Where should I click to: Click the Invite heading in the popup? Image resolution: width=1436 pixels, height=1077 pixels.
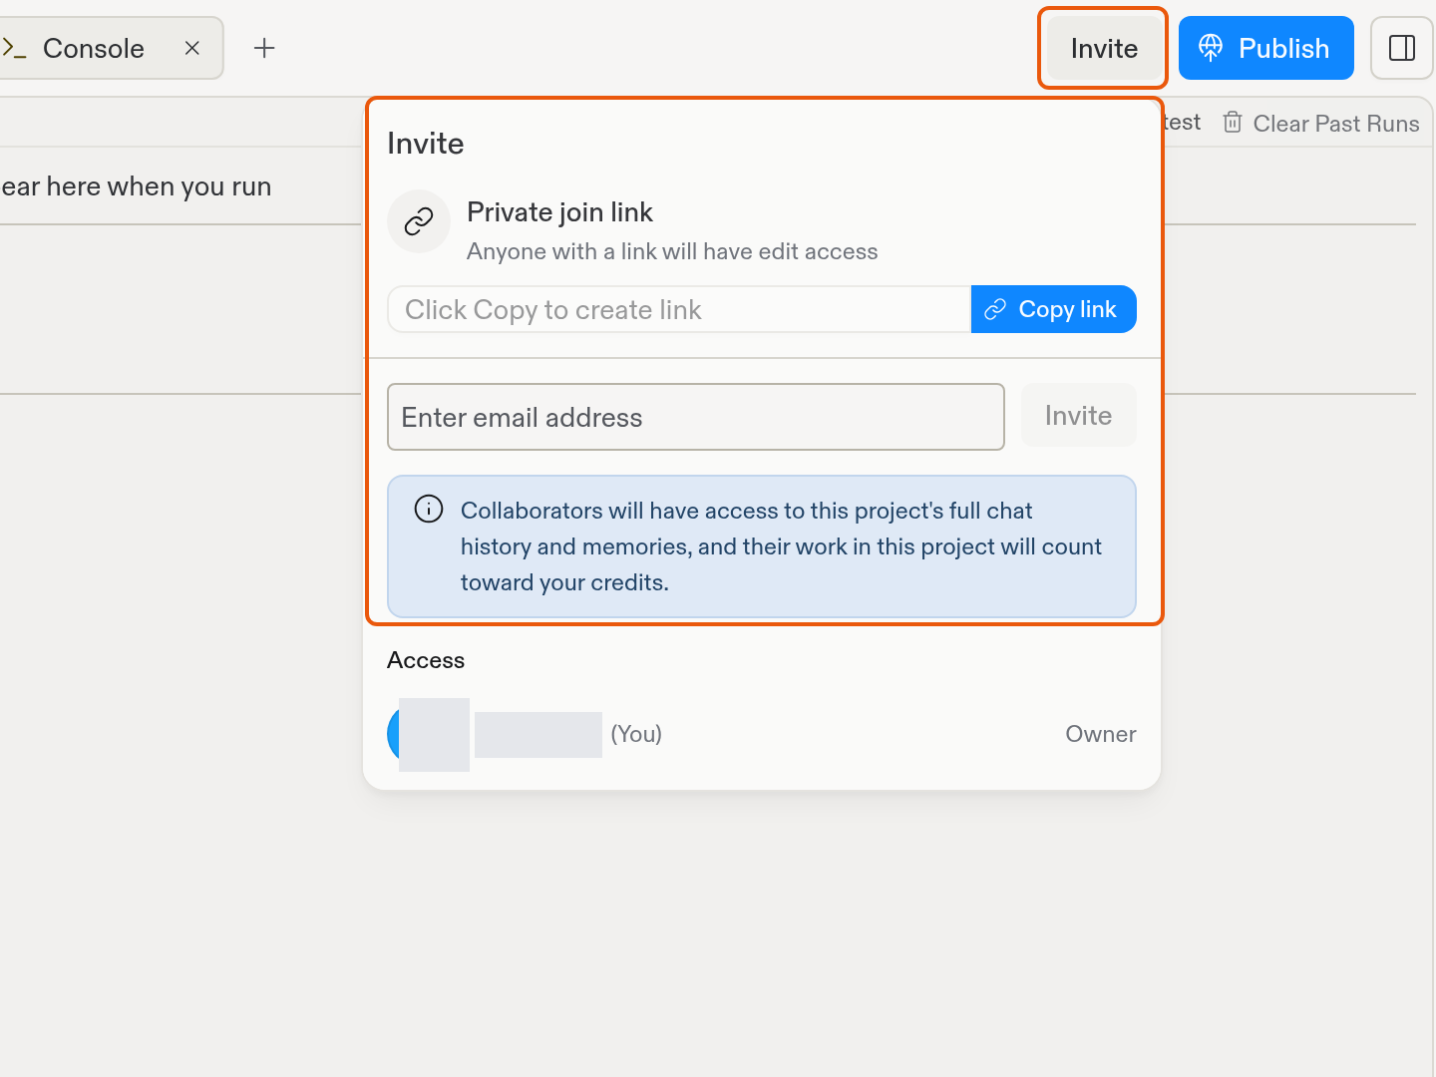tap(426, 144)
